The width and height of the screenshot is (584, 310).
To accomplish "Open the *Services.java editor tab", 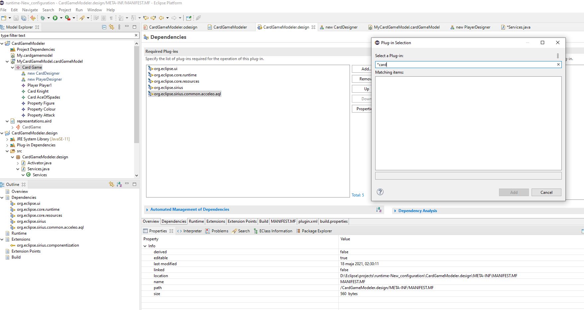I will point(516,27).
